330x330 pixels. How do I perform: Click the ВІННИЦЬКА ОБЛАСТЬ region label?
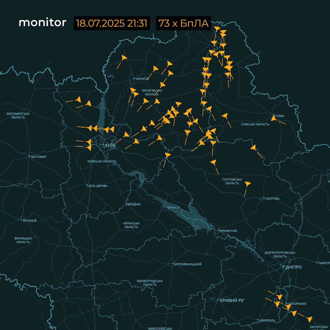pyautogui.click(x=23, y=240)
